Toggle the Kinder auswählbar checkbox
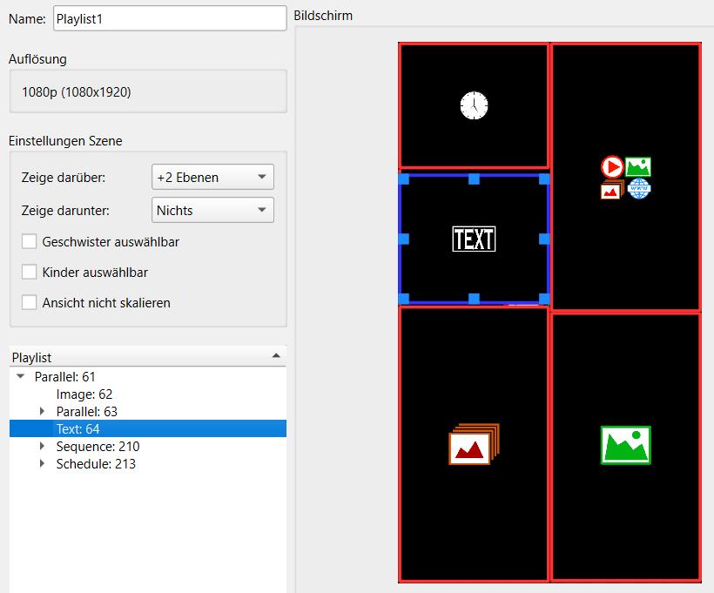This screenshot has height=593, width=714. 30,273
